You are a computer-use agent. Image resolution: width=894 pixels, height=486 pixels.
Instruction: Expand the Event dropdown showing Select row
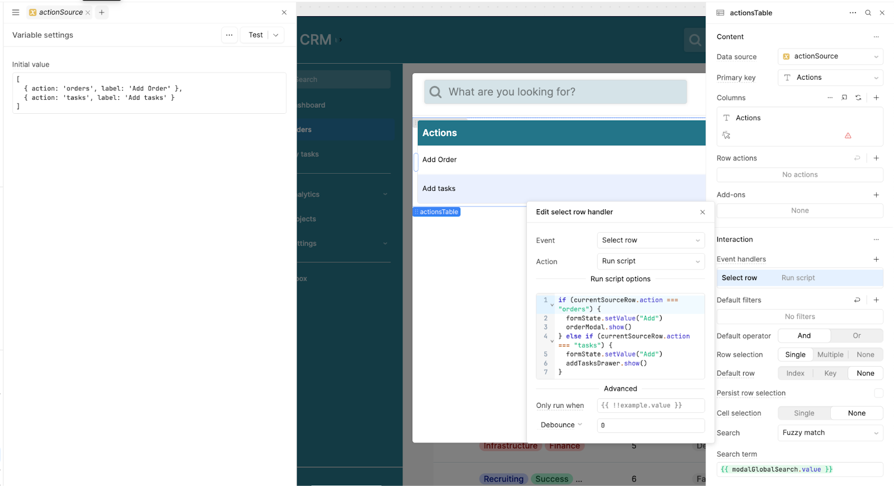point(650,240)
